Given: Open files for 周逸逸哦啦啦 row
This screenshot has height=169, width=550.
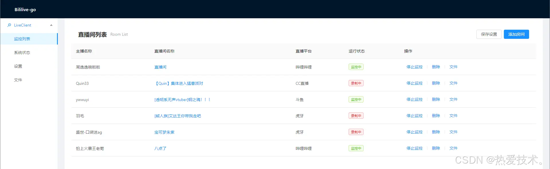Looking at the screenshot, I should point(453,67).
